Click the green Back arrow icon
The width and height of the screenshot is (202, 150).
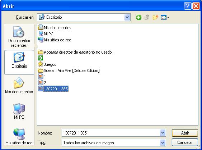pos(138,17)
